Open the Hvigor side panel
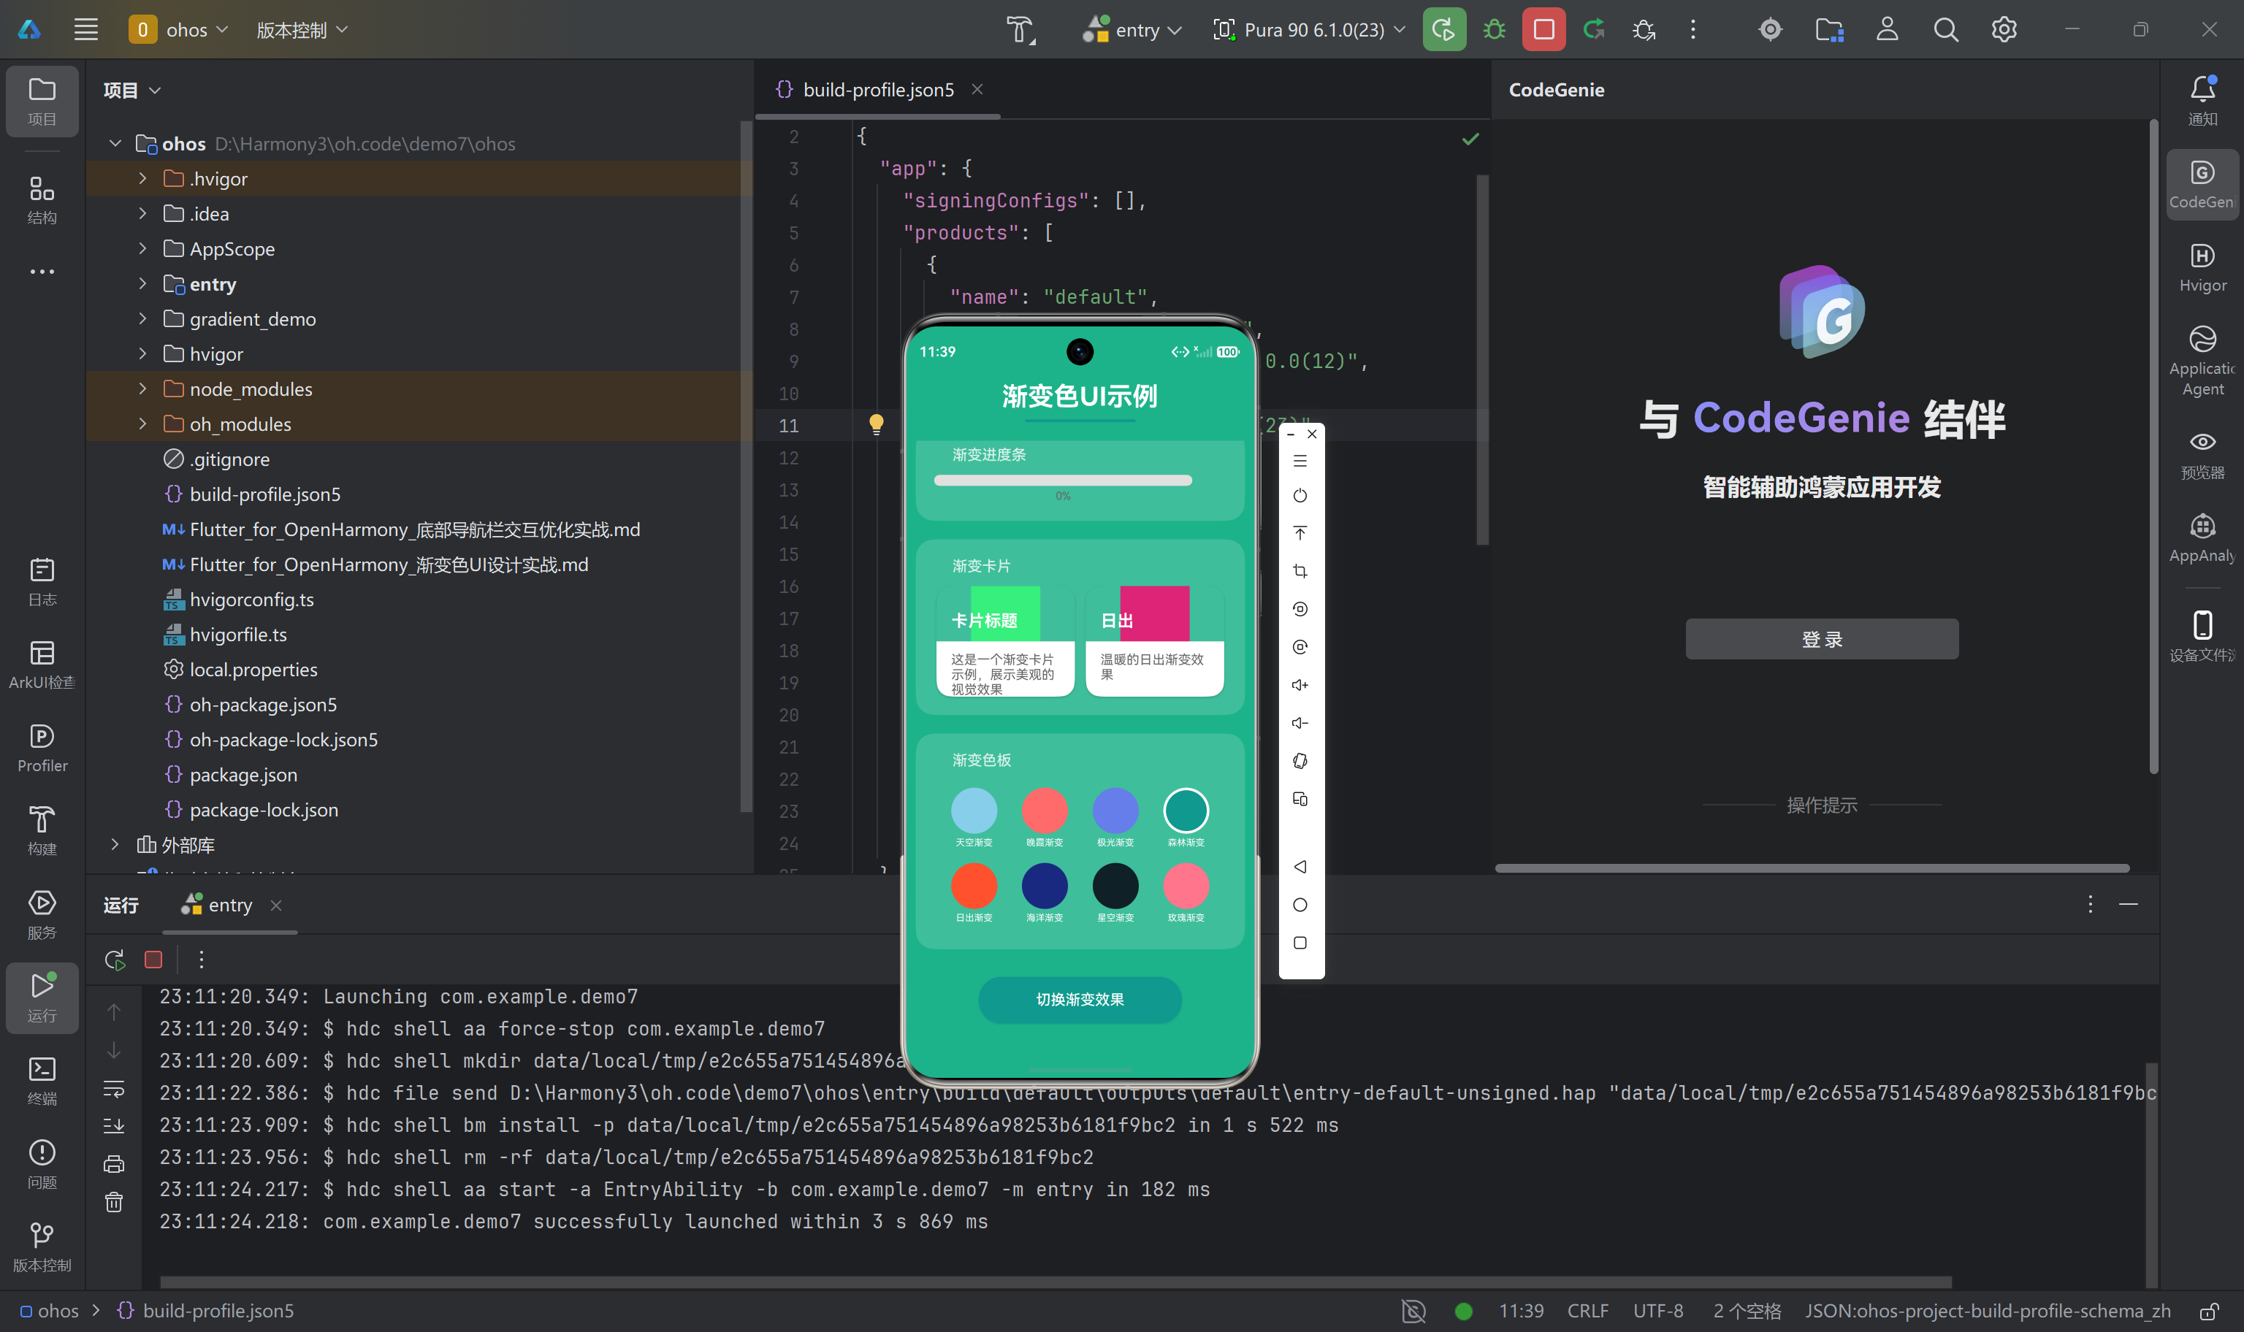The height and width of the screenshot is (1332, 2244). click(x=2202, y=267)
